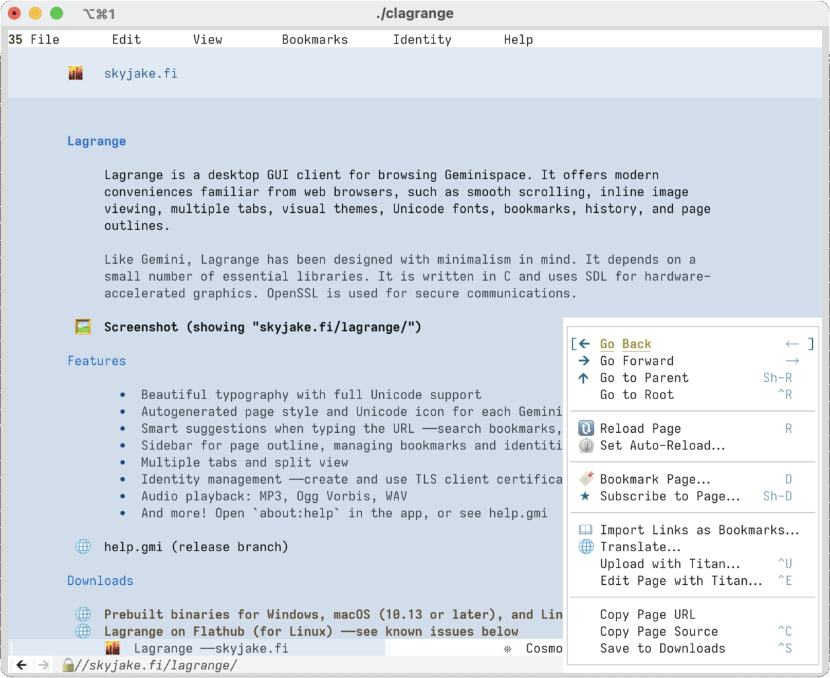Open the Identity menu
Image resolution: width=830 pixels, height=678 pixels.
pos(422,40)
